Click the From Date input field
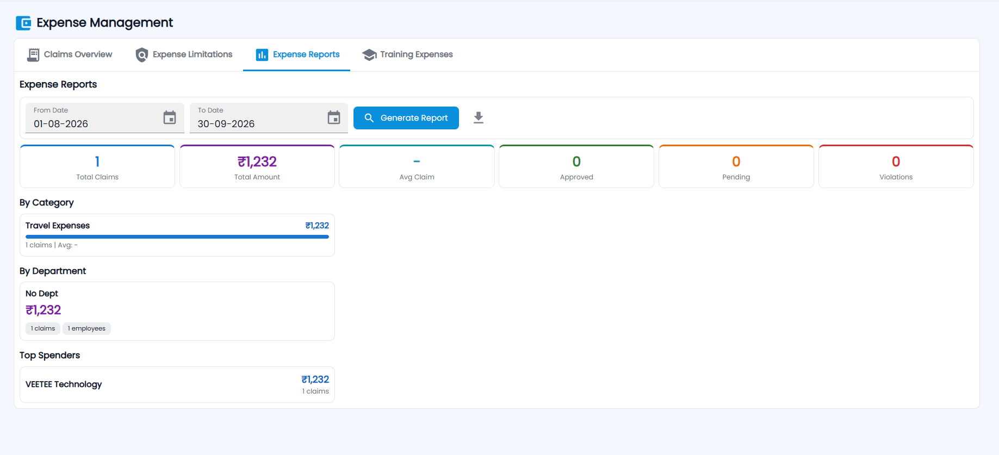This screenshot has width=999, height=455. (x=105, y=118)
